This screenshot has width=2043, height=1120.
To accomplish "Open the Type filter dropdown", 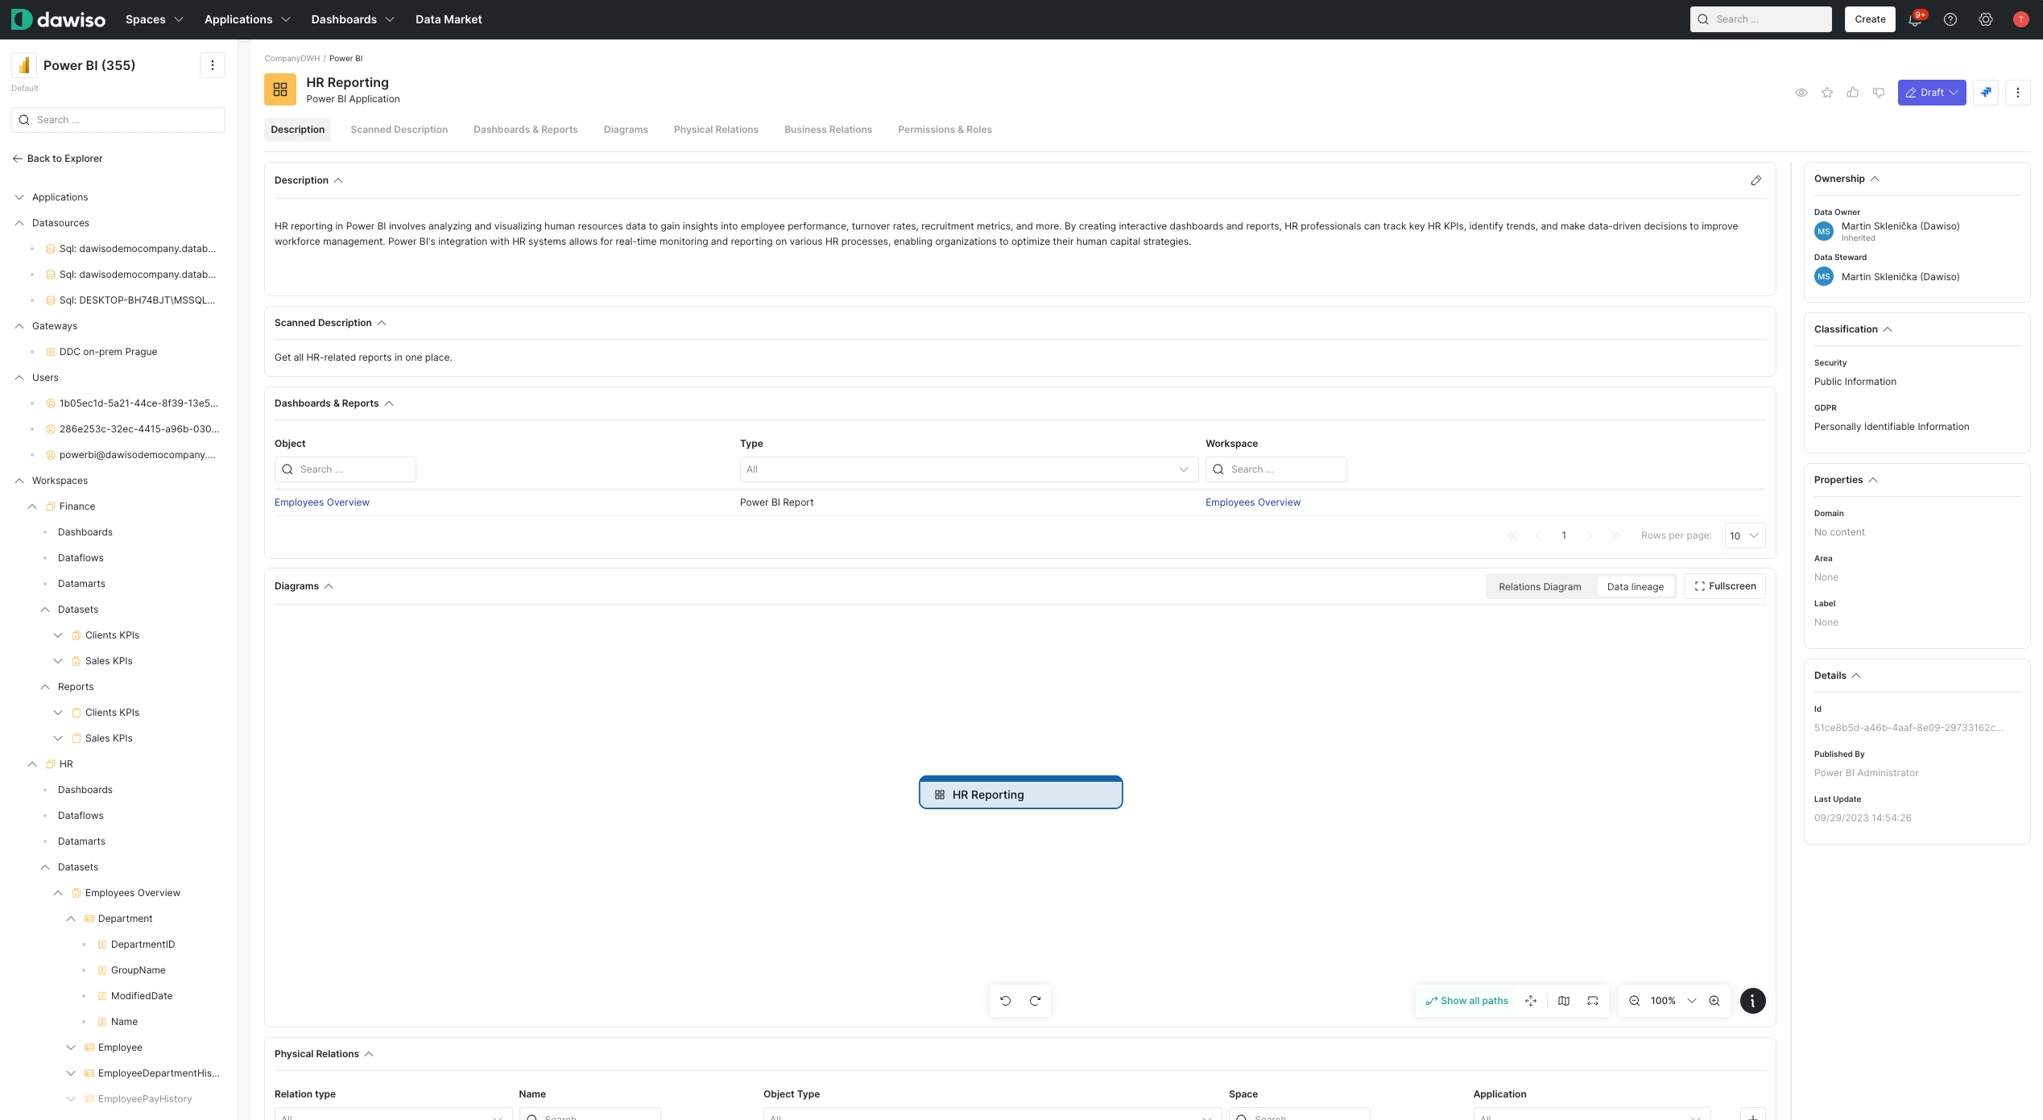I will click(x=969, y=469).
